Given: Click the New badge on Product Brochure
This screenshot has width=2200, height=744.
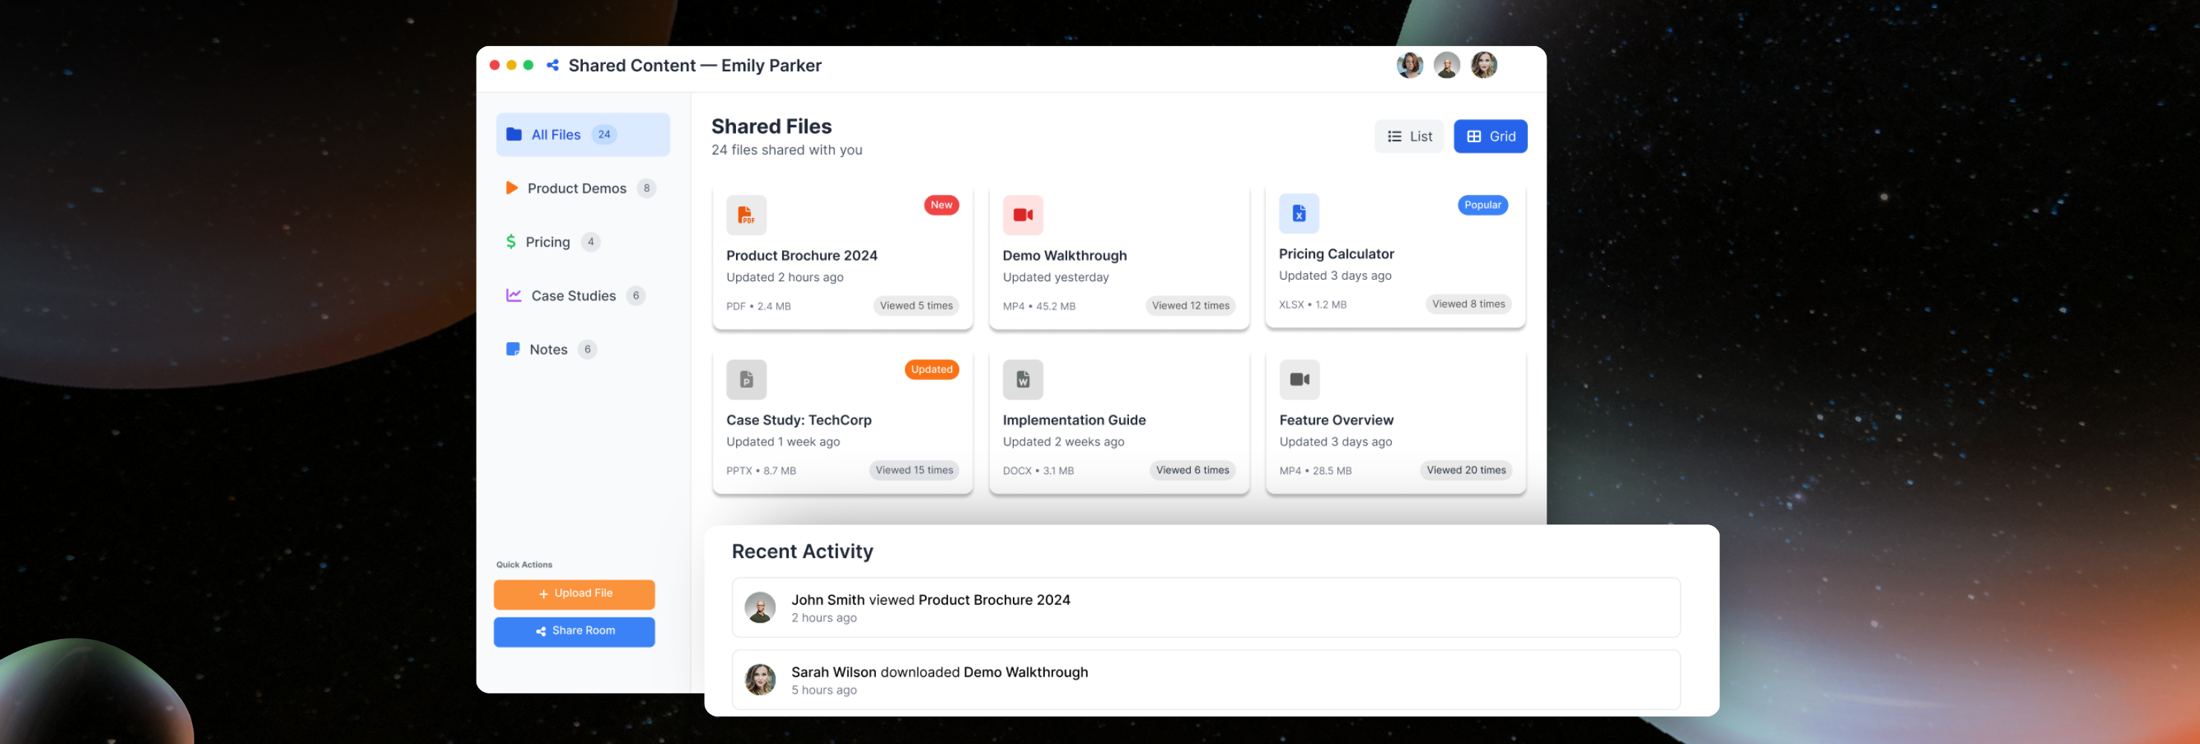Looking at the screenshot, I should pyautogui.click(x=940, y=205).
